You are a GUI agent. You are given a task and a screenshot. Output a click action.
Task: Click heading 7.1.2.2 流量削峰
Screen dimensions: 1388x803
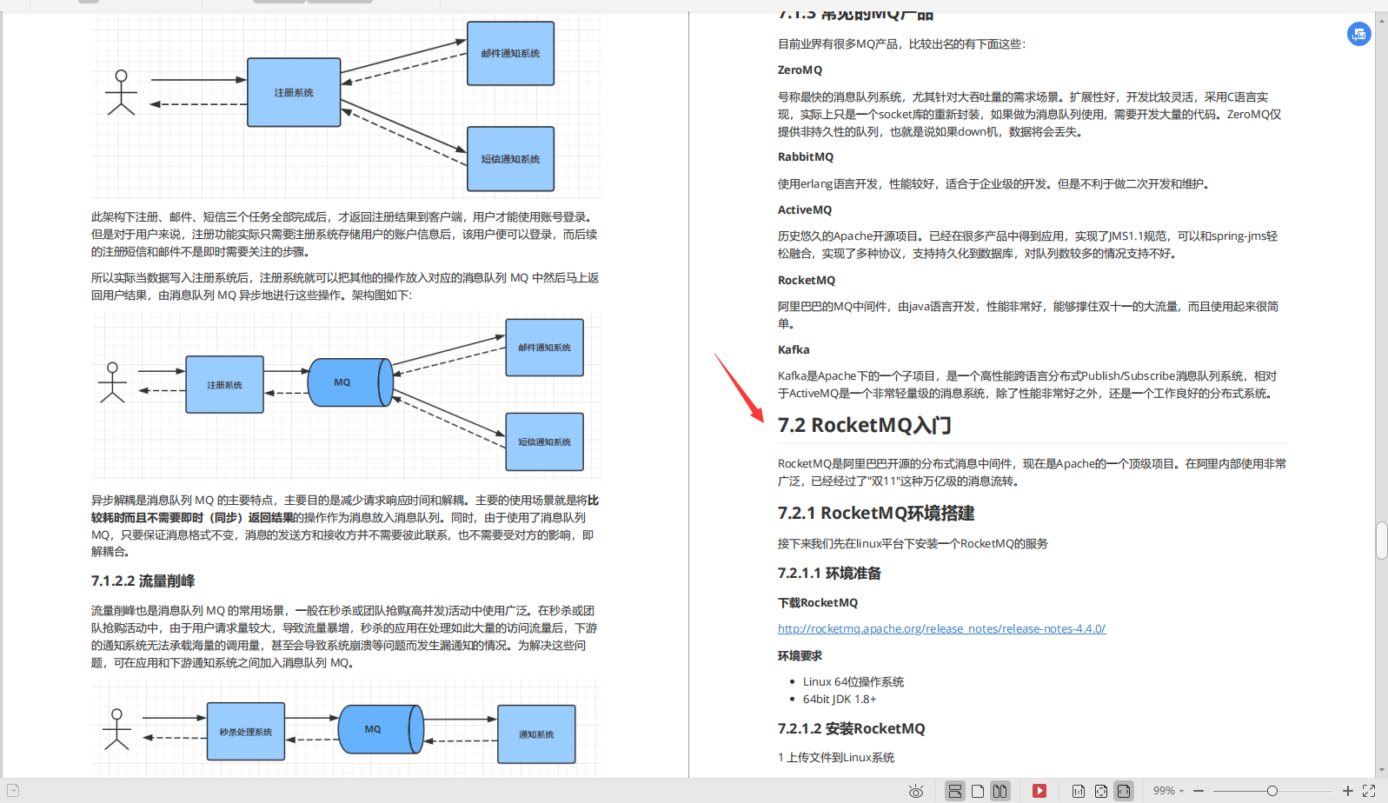tap(143, 581)
